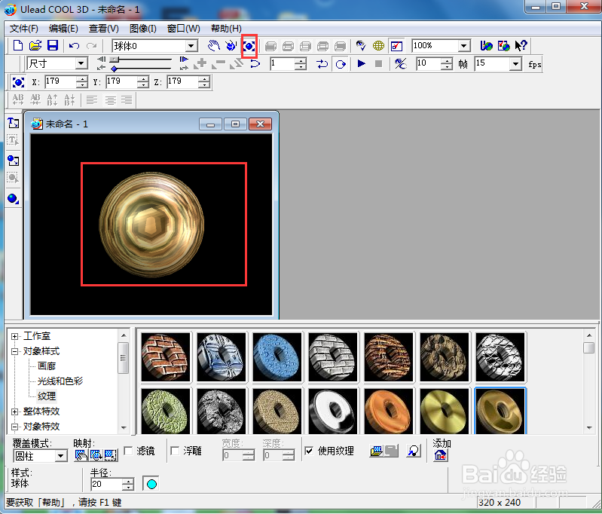
Task: Open the 15 fps dropdown
Action: click(515, 63)
